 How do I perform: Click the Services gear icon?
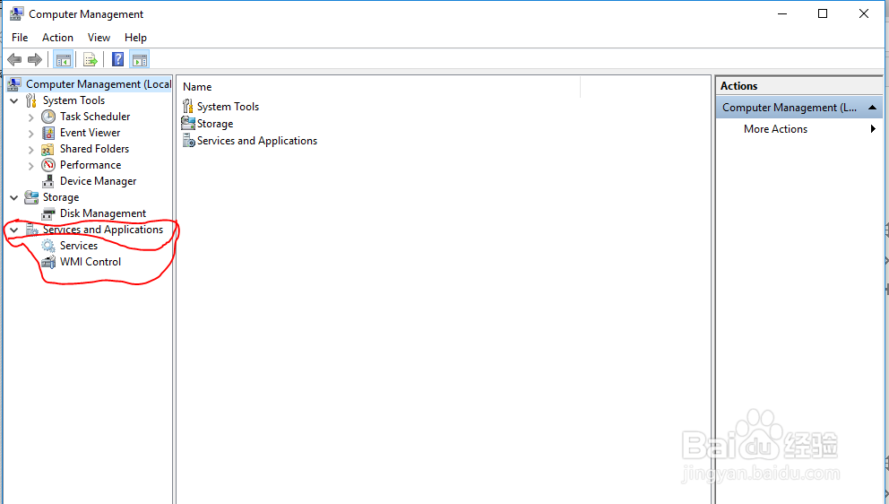48,246
